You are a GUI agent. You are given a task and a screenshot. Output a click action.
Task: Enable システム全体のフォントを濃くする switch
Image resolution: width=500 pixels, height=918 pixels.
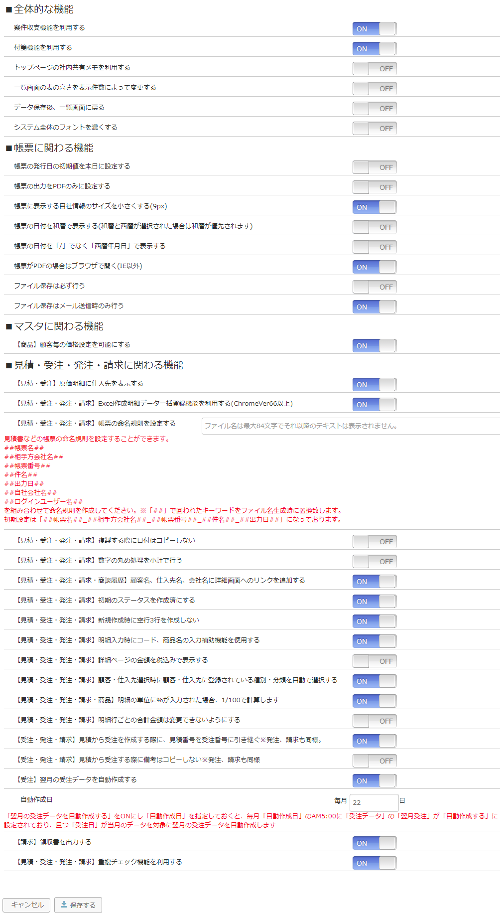(375, 129)
